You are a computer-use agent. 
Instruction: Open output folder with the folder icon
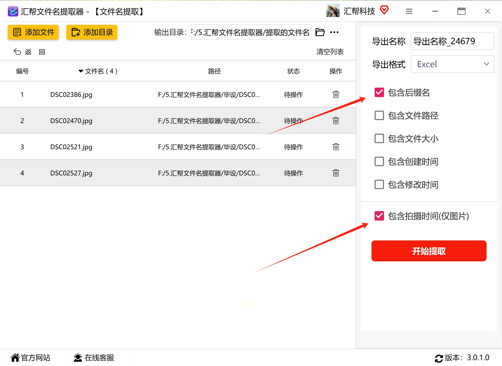point(320,32)
